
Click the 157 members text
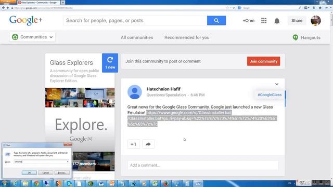(84, 164)
